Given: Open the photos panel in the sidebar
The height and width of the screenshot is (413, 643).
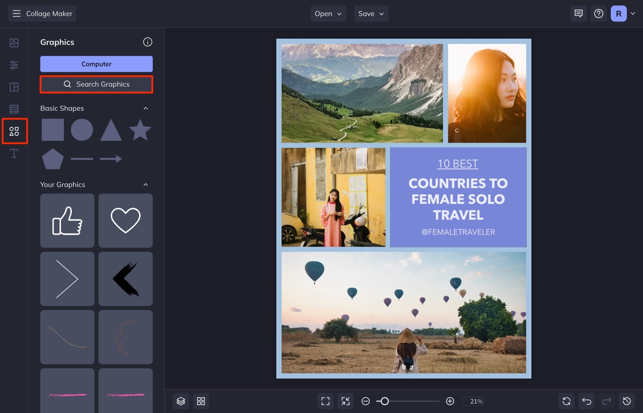Looking at the screenshot, I should point(14,43).
